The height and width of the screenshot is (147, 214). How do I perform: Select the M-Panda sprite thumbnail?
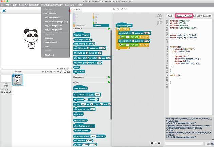click(18, 80)
